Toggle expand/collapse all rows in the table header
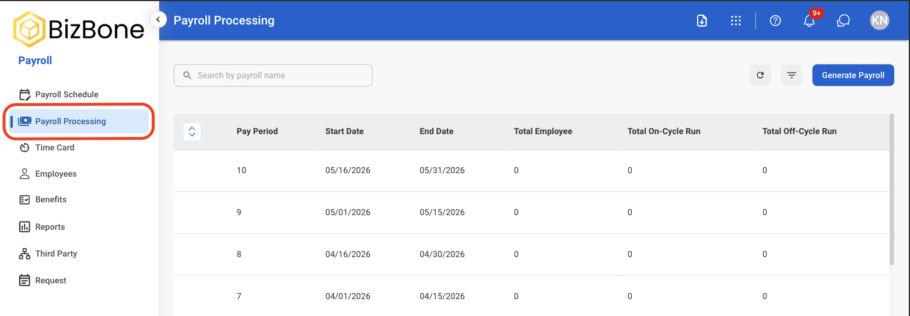This screenshot has width=910, height=316. pos(192,131)
